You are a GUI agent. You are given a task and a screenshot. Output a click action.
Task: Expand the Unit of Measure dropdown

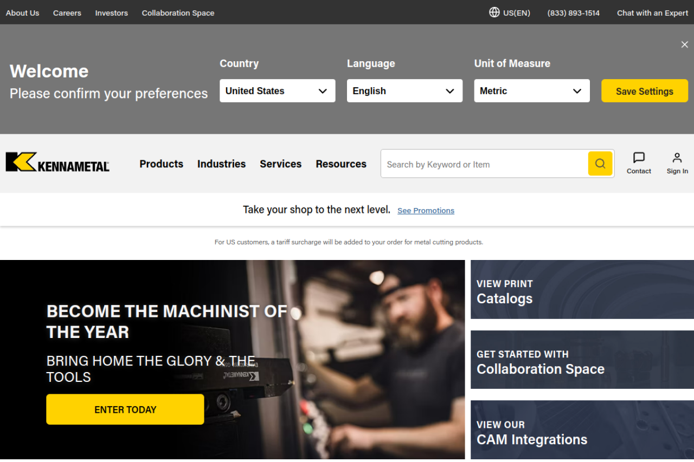pos(531,91)
